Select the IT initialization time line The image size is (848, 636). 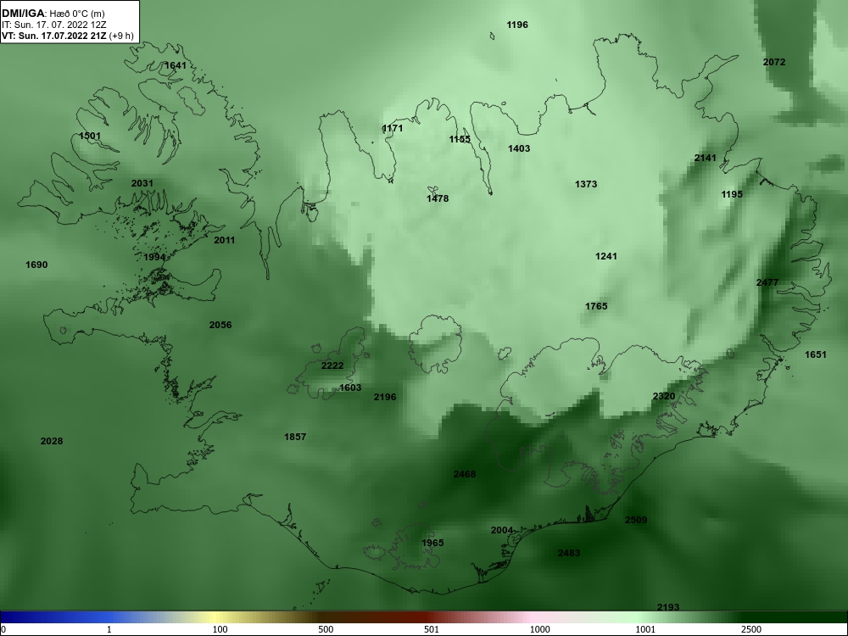54,25
